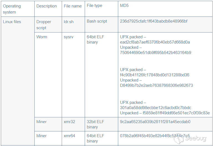Select the xmr32 file name cell

pos(69,122)
